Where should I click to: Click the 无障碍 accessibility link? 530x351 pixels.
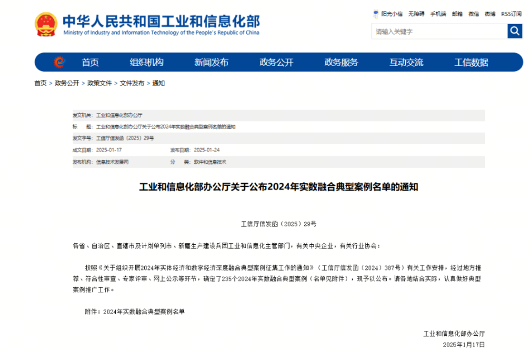416,13
